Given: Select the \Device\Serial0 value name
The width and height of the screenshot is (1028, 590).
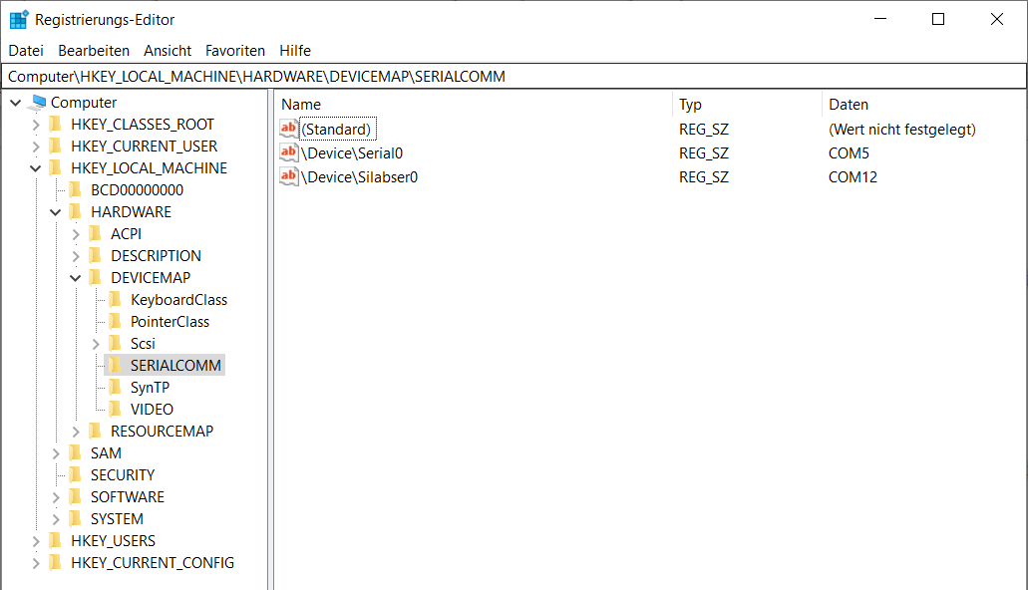Looking at the screenshot, I should (x=352, y=153).
